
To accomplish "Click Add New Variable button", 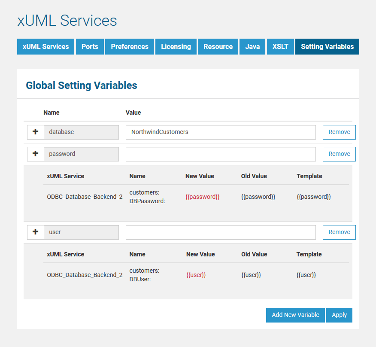I will (x=295, y=315).
